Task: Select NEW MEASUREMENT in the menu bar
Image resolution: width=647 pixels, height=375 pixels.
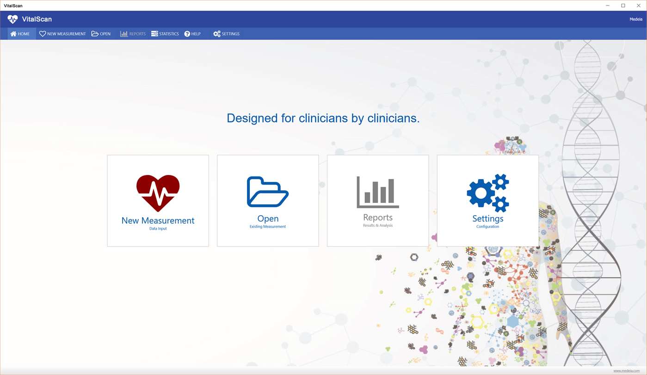Action: 62,34
